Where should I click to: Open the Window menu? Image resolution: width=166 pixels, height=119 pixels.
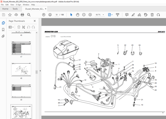point(26,5)
